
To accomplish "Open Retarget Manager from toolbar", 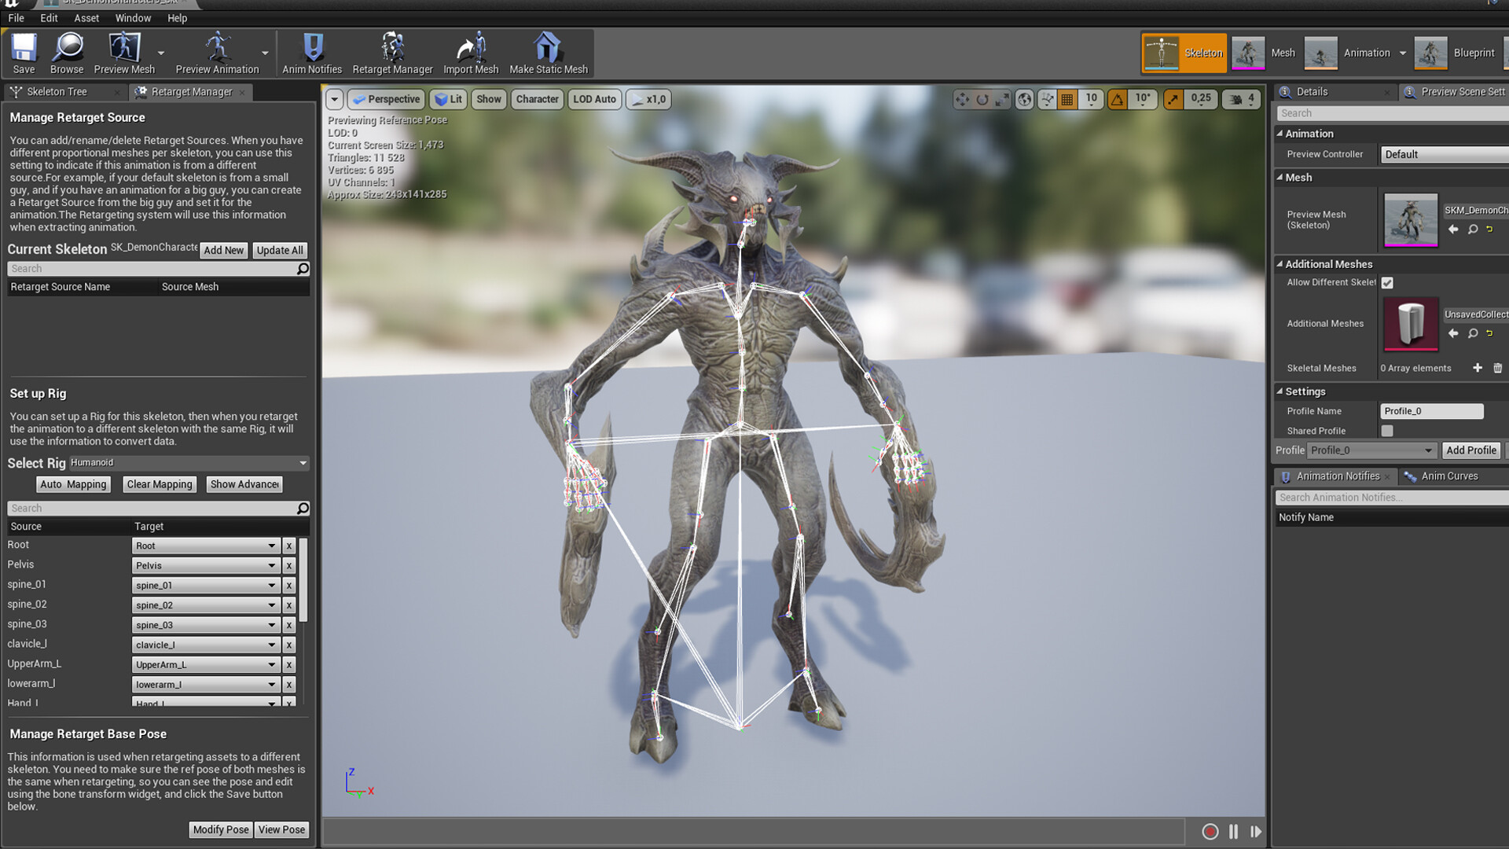I will click(x=392, y=53).
